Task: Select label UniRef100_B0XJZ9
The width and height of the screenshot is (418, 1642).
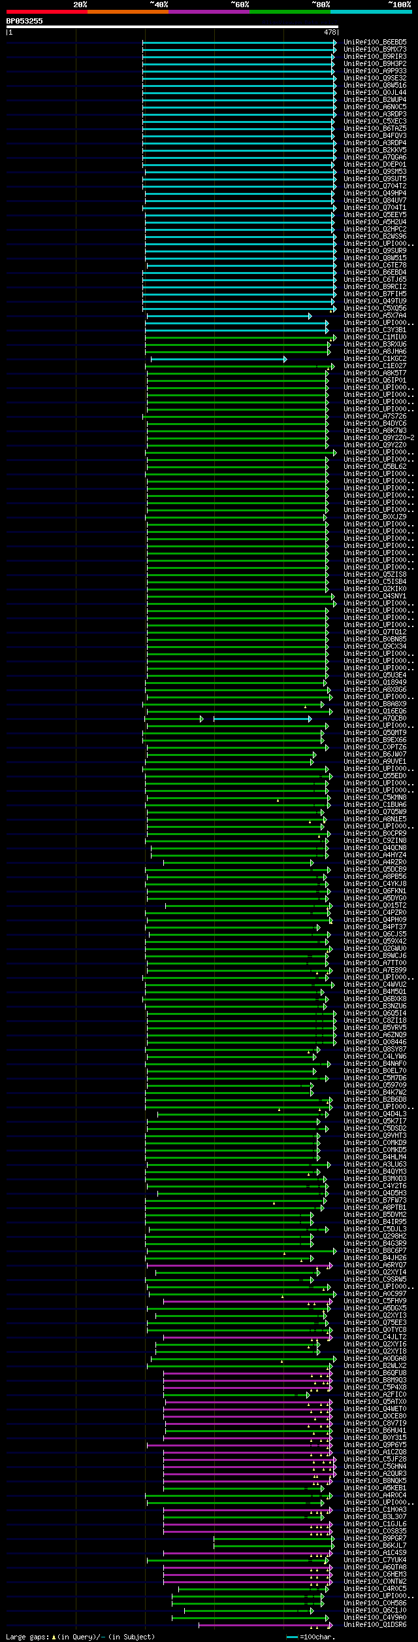Action: (375, 517)
